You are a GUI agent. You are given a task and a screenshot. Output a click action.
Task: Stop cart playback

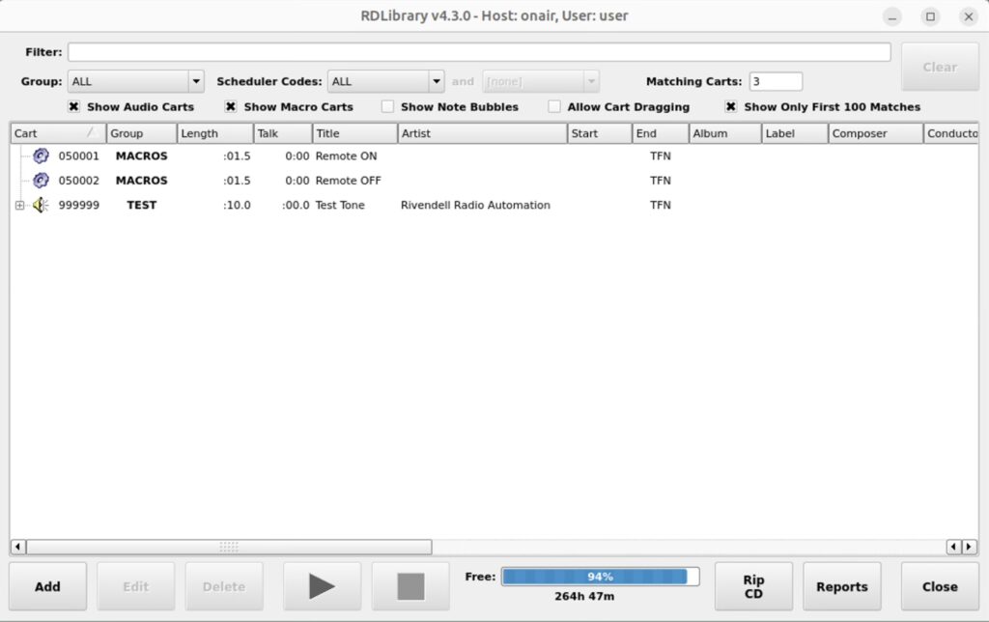point(410,586)
